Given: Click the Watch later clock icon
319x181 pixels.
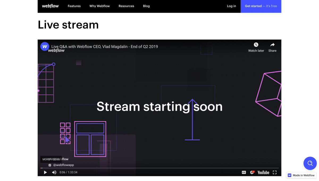Looking at the screenshot, I should pyautogui.click(x=256, y=45).
